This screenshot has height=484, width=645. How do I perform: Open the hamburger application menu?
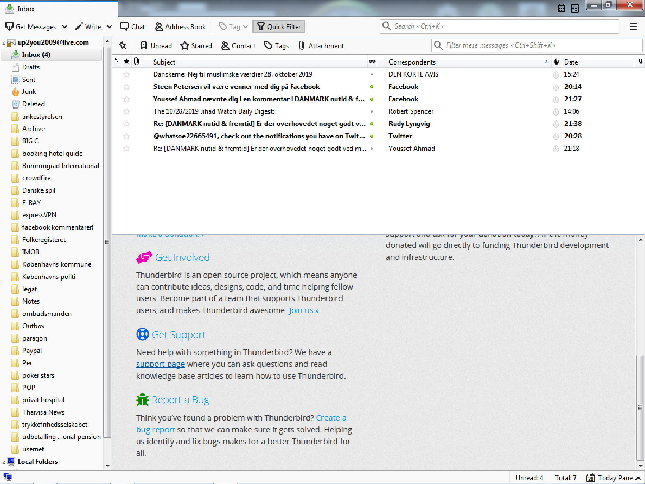tap(633, 27)
